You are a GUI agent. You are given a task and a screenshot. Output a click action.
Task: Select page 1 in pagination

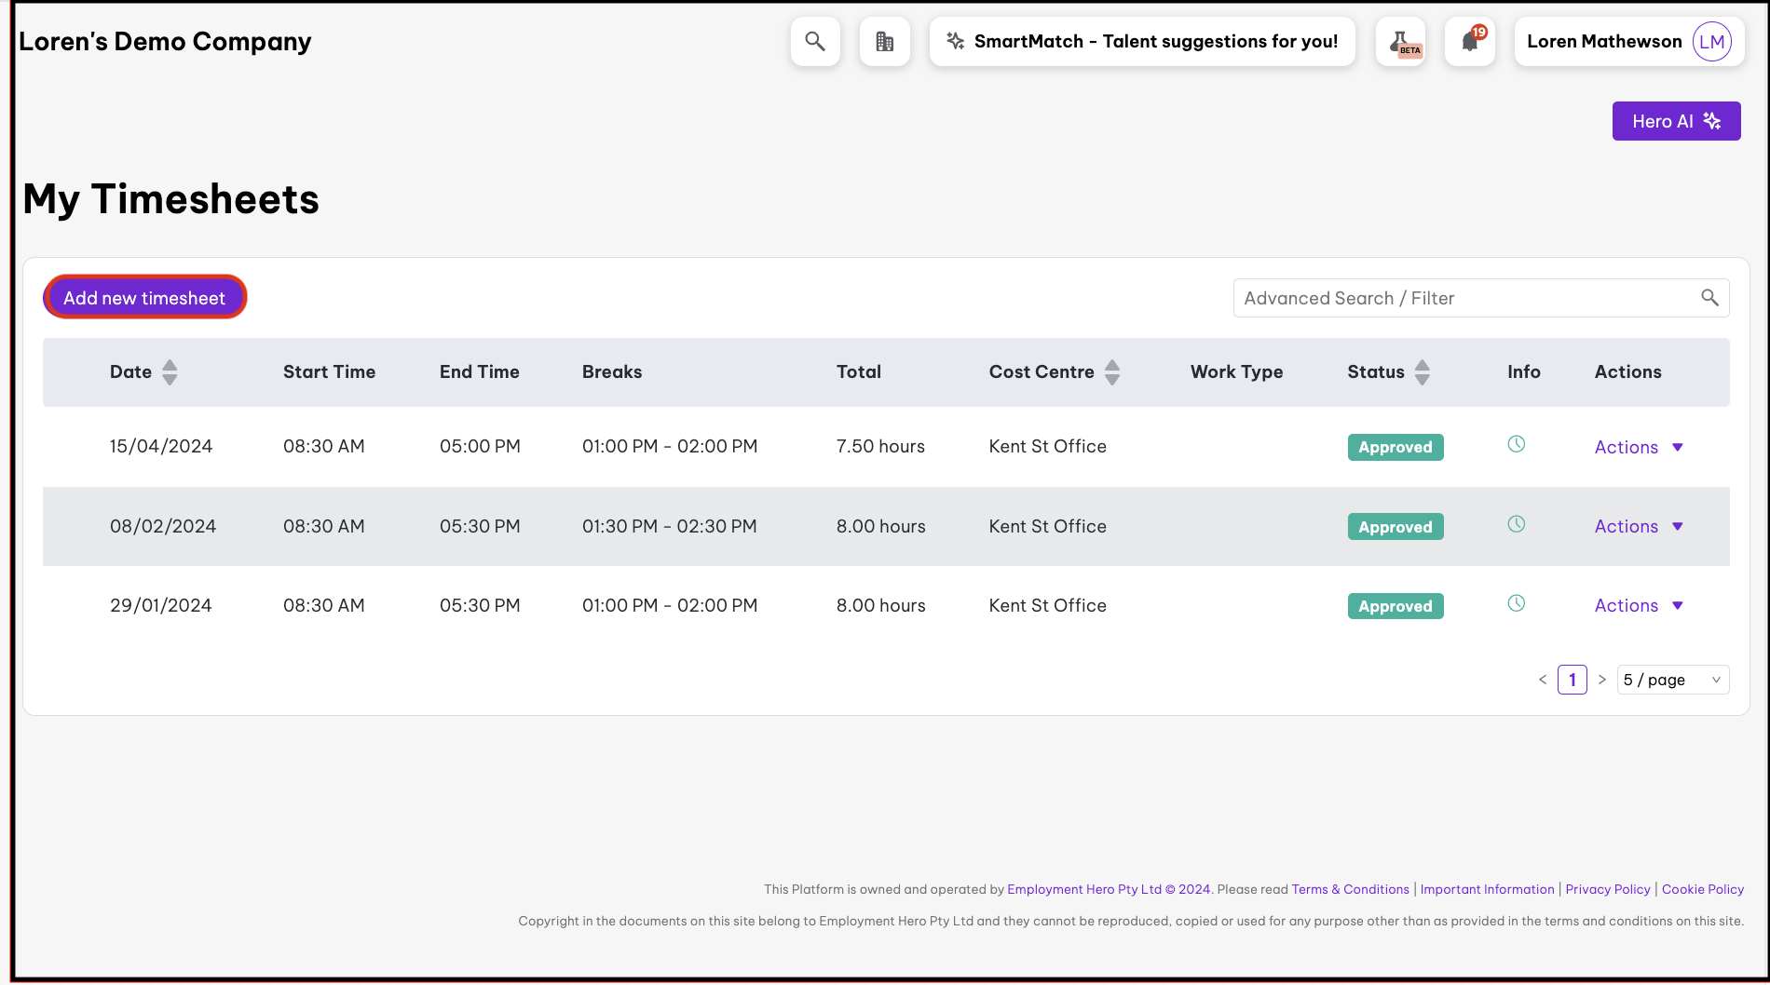(x=1572, y=681)
